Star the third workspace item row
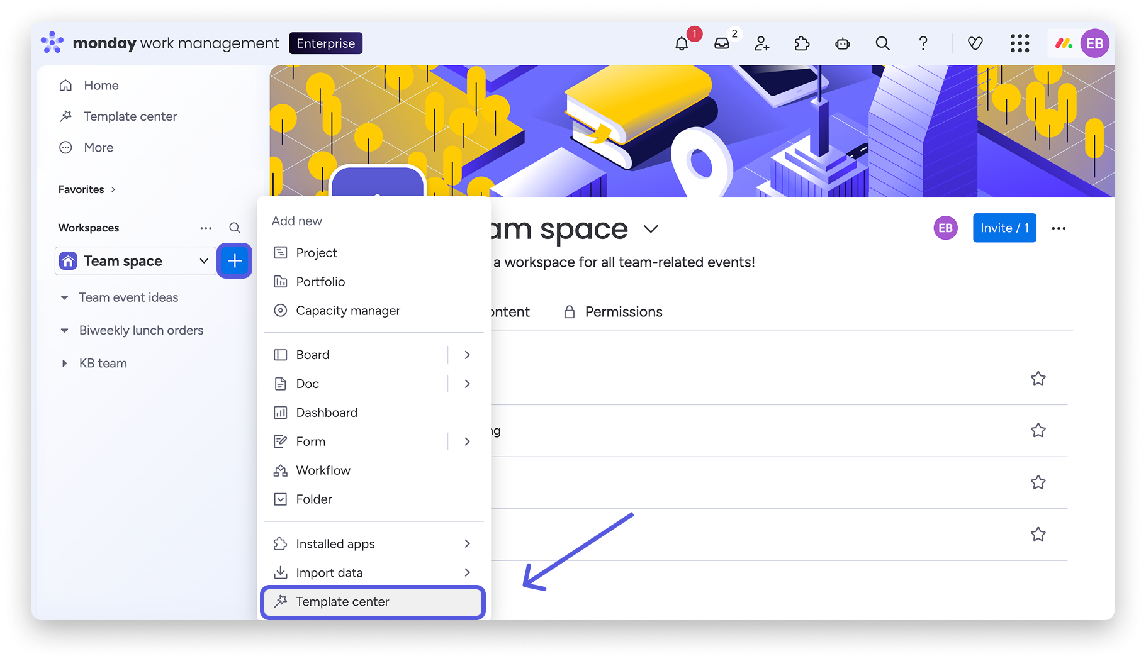Image resolution: width=1146 pixels, height=661 pixels. click(1038, 482)
